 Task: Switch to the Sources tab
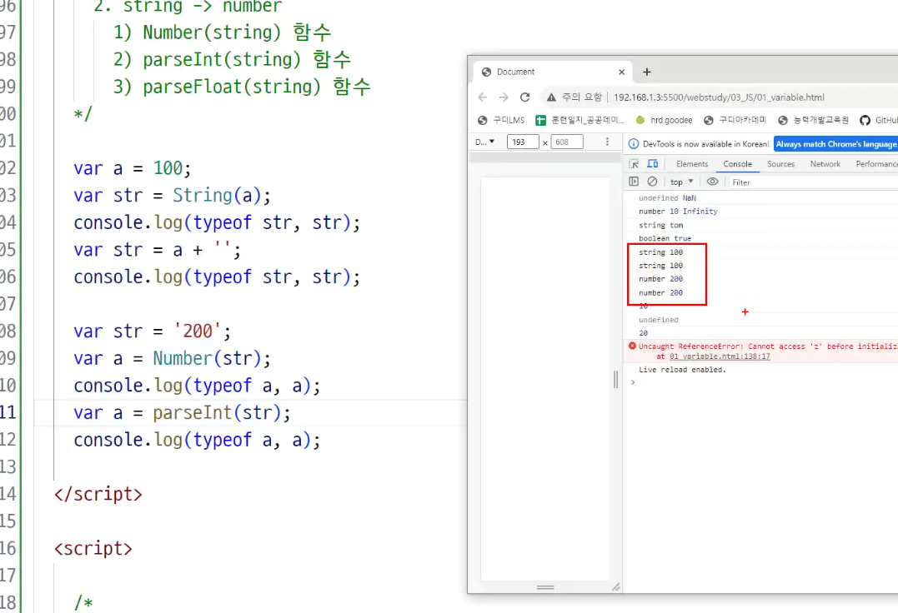click(x=780, y=164)
